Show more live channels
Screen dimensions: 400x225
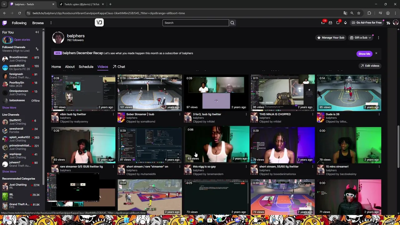pos(9,172)
